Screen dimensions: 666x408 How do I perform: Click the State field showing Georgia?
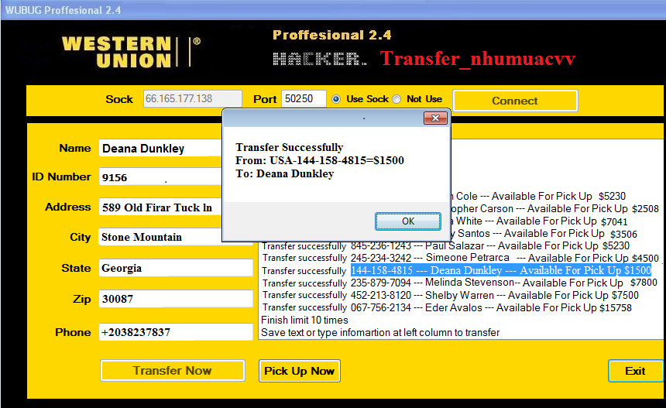coord(176,268)
